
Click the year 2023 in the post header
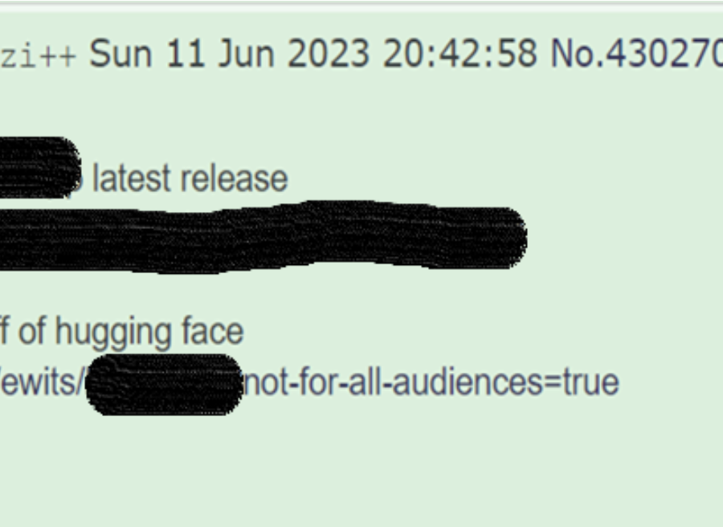pos(329,54)
